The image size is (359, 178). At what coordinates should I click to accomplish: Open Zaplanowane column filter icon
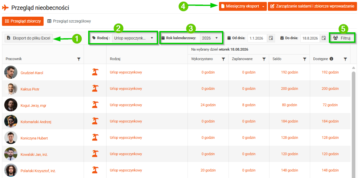coord(264,59)
